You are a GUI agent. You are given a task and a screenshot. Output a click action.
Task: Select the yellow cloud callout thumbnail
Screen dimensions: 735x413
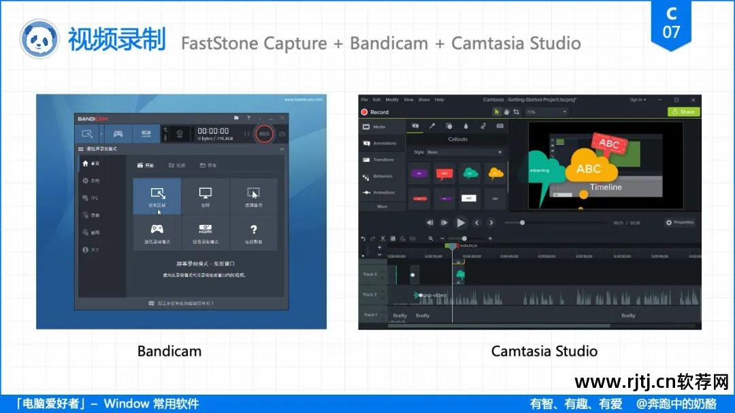[495, 173]
